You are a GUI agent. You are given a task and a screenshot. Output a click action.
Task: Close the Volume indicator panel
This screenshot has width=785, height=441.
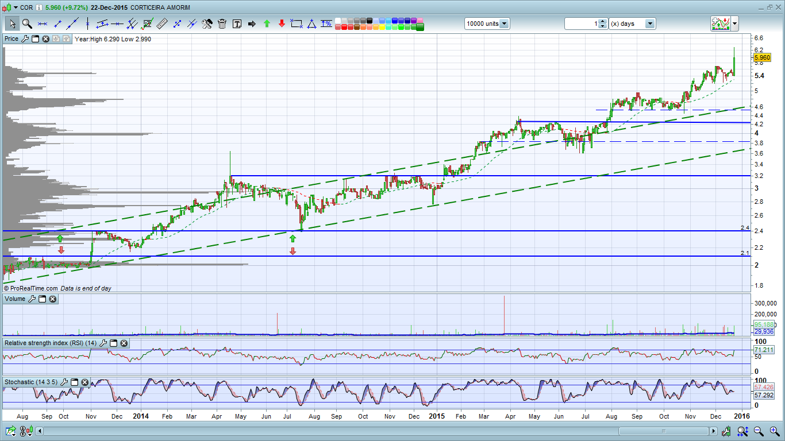pyautogui.click(x=52, y=299)
